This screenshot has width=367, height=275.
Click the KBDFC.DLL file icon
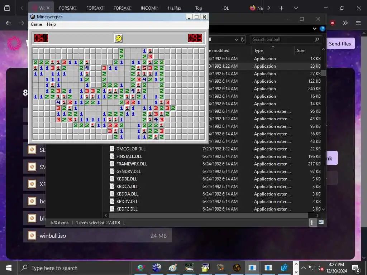point(112,209)
